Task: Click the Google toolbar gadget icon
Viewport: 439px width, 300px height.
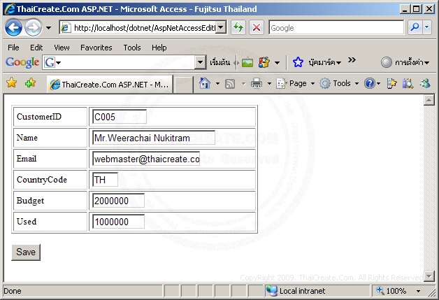Action: click(264, 62)
